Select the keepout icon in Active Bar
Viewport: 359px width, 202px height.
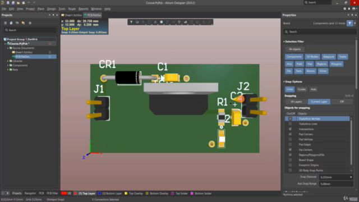pos(191,22)
